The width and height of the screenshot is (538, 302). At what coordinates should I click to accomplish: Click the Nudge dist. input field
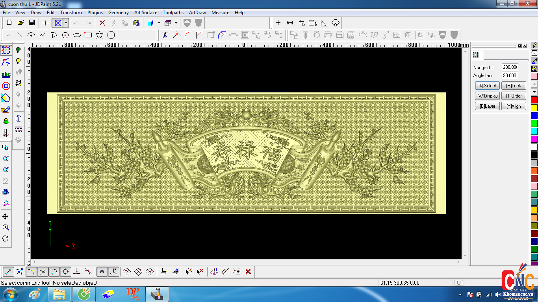[510, 67]
